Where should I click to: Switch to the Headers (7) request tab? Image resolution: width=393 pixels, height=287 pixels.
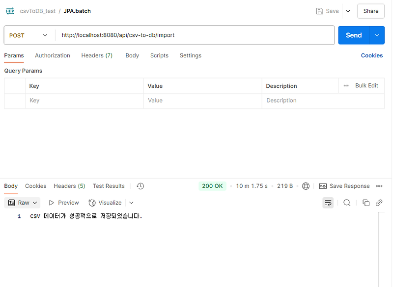pyautogui.click(x=96, y=55)
